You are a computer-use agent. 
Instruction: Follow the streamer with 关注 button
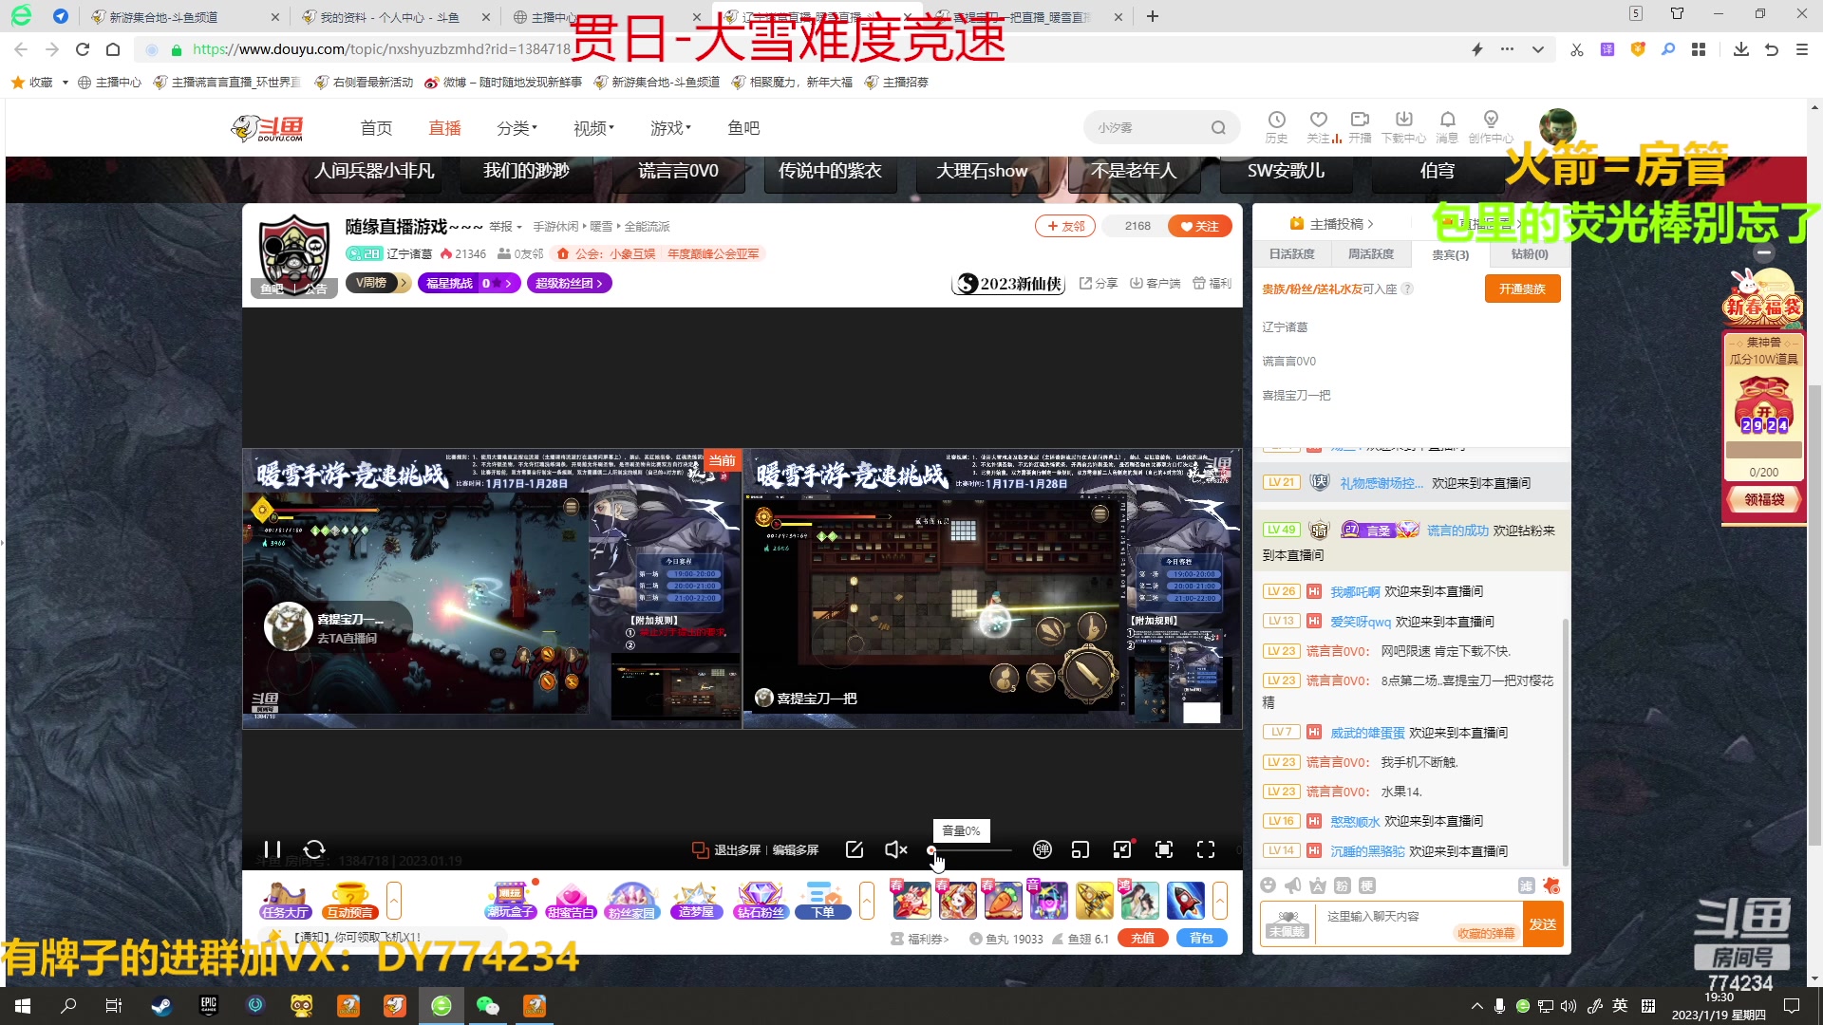(1200, 226)
